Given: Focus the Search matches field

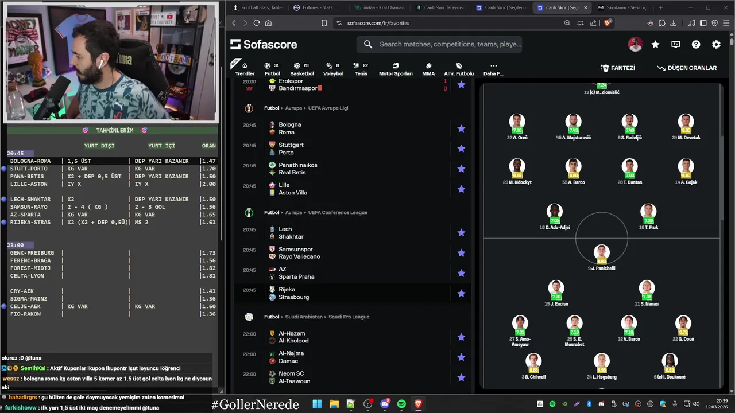Looking at the screenshot, I should 440,44.
